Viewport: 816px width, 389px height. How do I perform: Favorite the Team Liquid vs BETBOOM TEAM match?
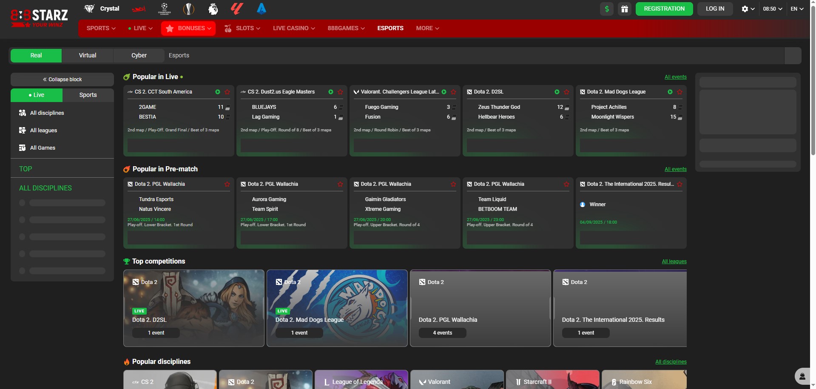[566, 184]
